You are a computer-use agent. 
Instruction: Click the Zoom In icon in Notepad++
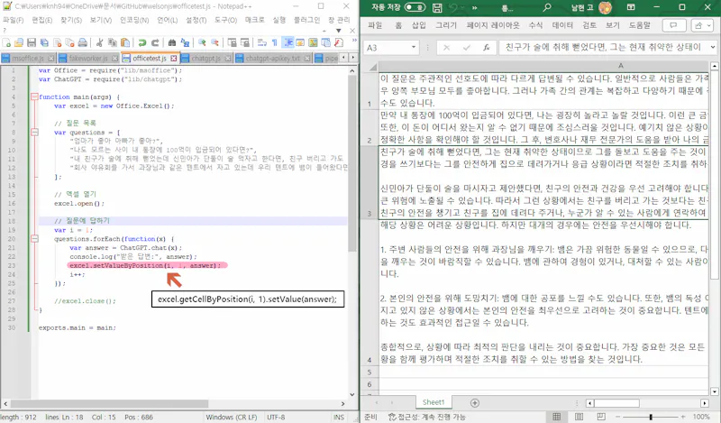[x=202, y=42]
